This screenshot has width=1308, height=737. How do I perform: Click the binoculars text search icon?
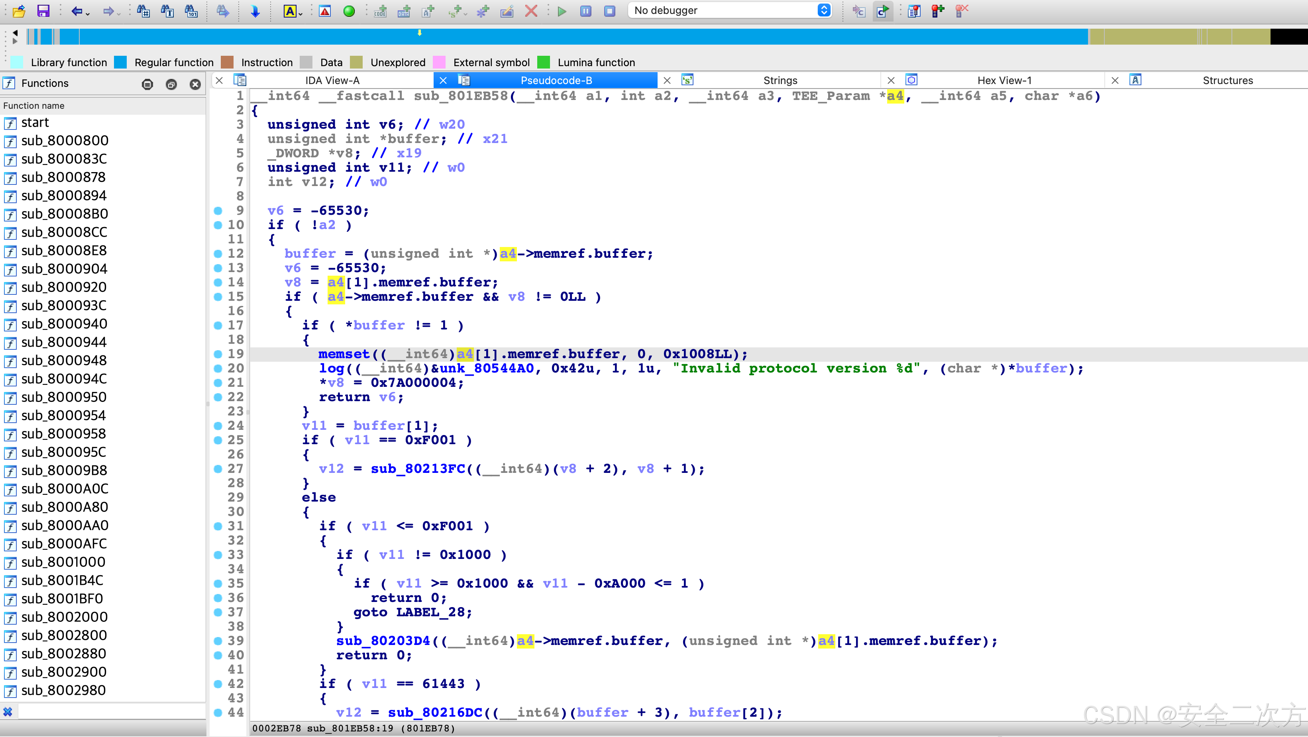167,11
